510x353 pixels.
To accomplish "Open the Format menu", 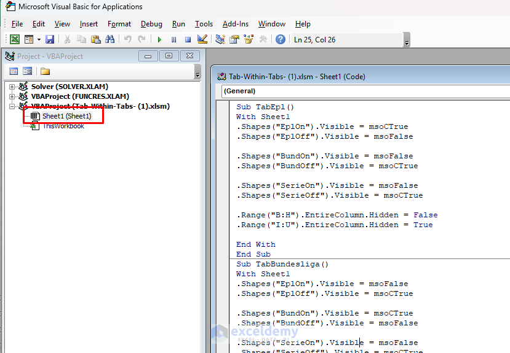I will coord(119,24).
